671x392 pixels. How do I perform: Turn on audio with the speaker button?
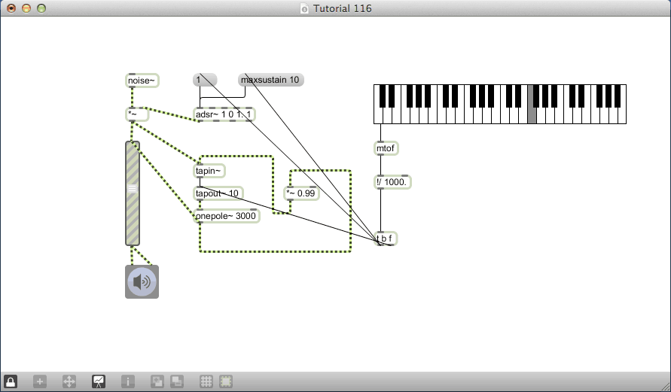pos(142,282)
